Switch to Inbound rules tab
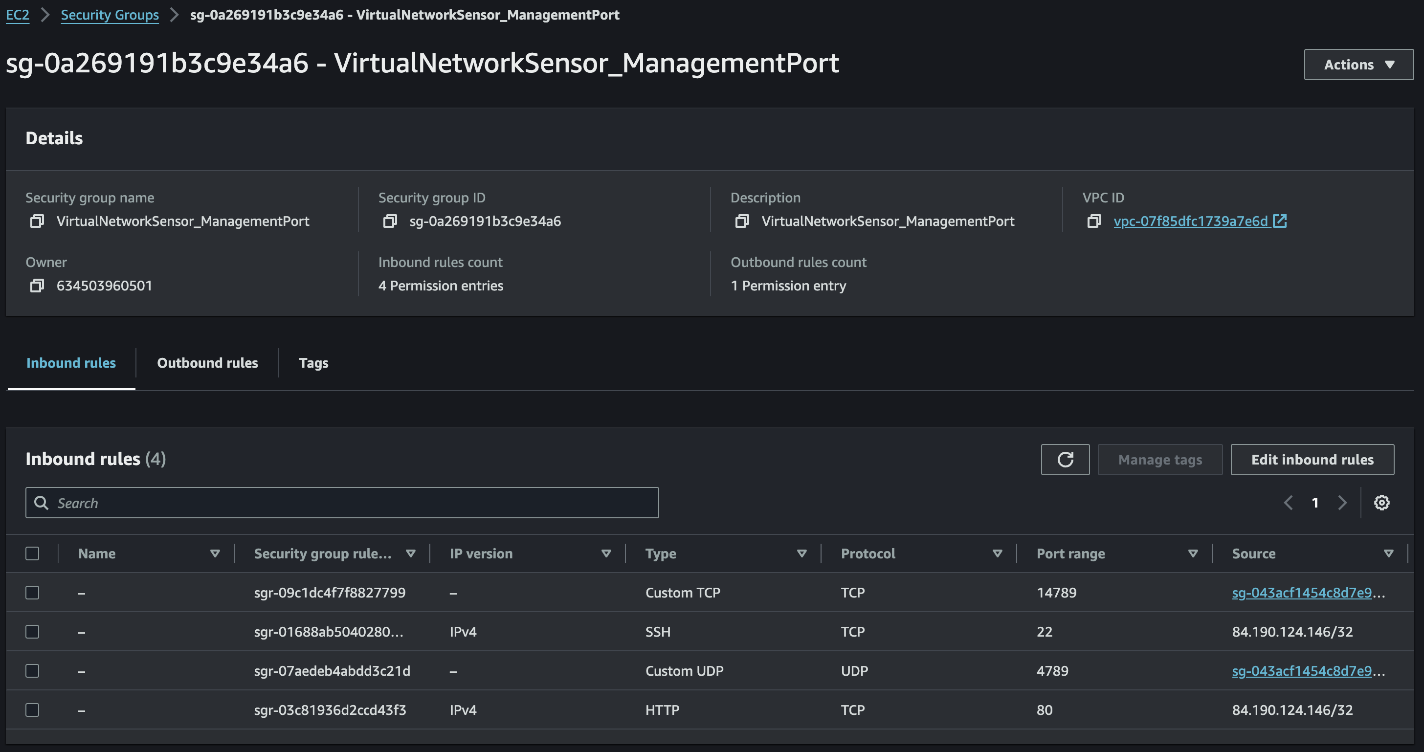The image size is (1424, 752). coord(71,362)
